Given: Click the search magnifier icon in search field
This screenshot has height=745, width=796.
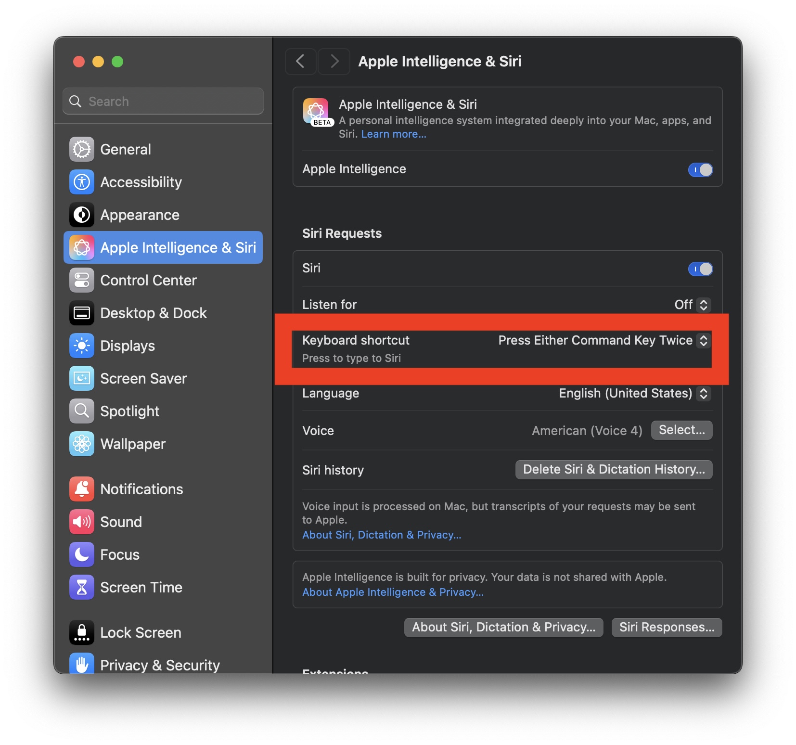Looking at the screenshot, I should click(x=76, y=101).
